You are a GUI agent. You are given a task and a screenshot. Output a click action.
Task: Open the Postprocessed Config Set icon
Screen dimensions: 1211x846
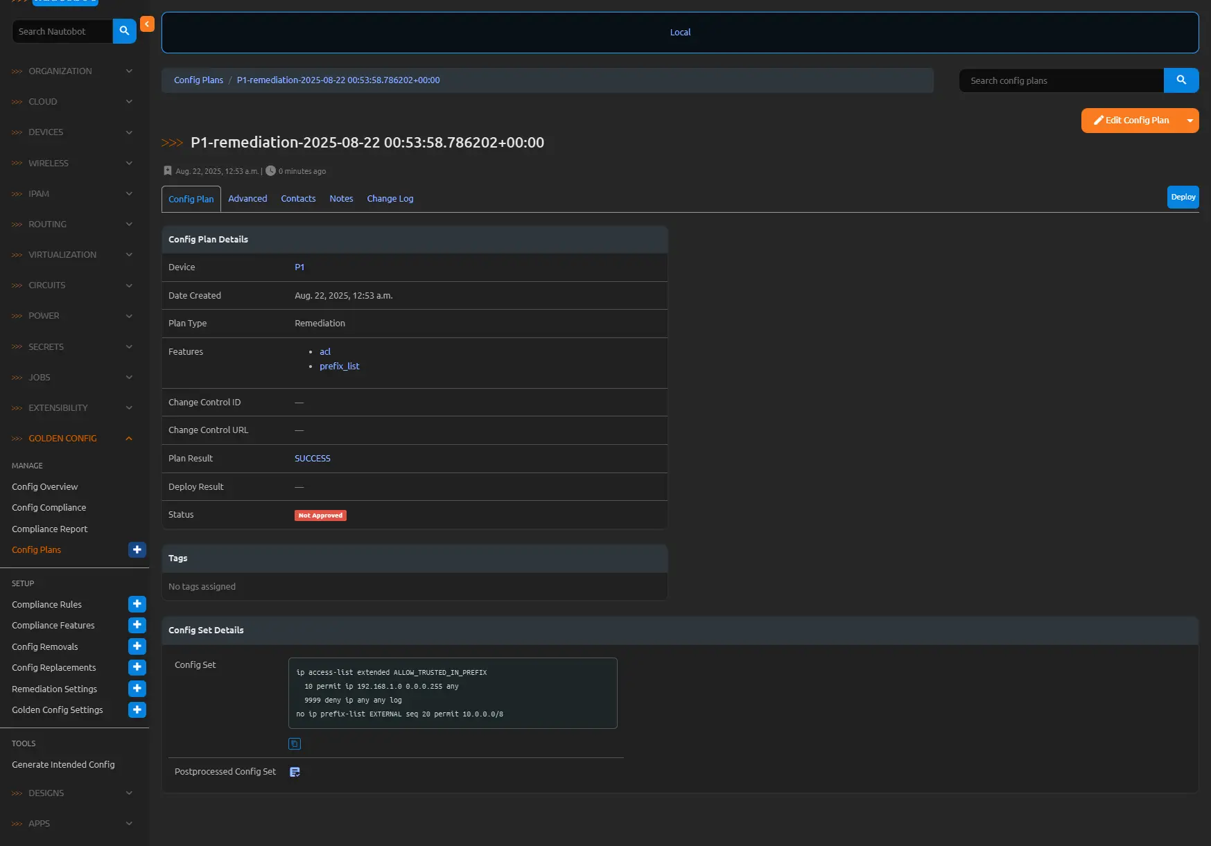point(295,772)
